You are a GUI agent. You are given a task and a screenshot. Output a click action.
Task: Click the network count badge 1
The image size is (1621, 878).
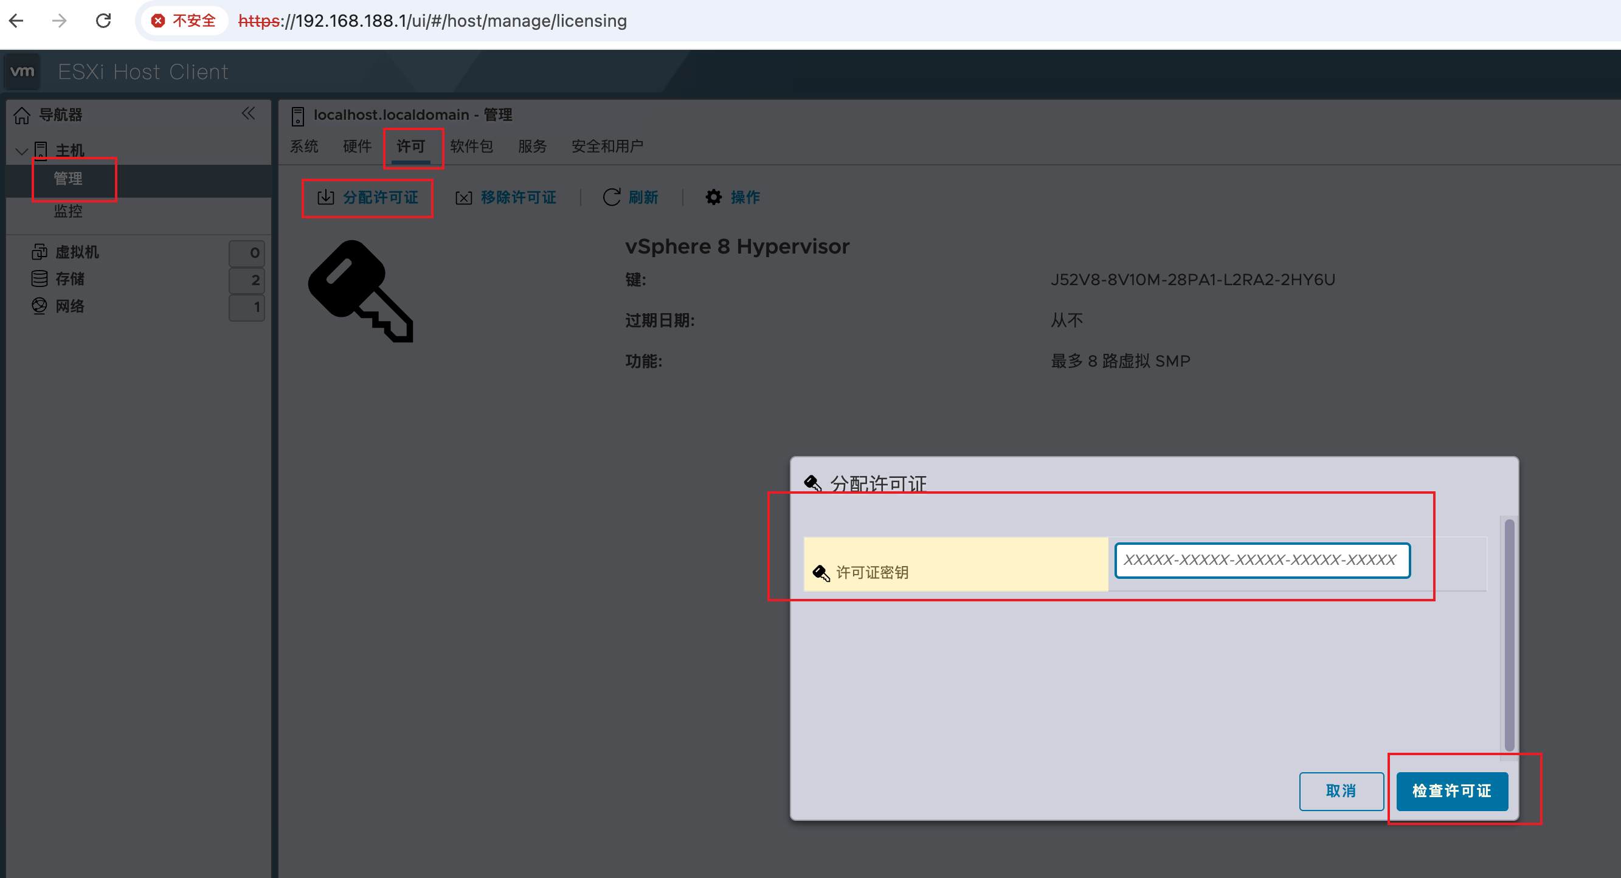pos(247,307)
